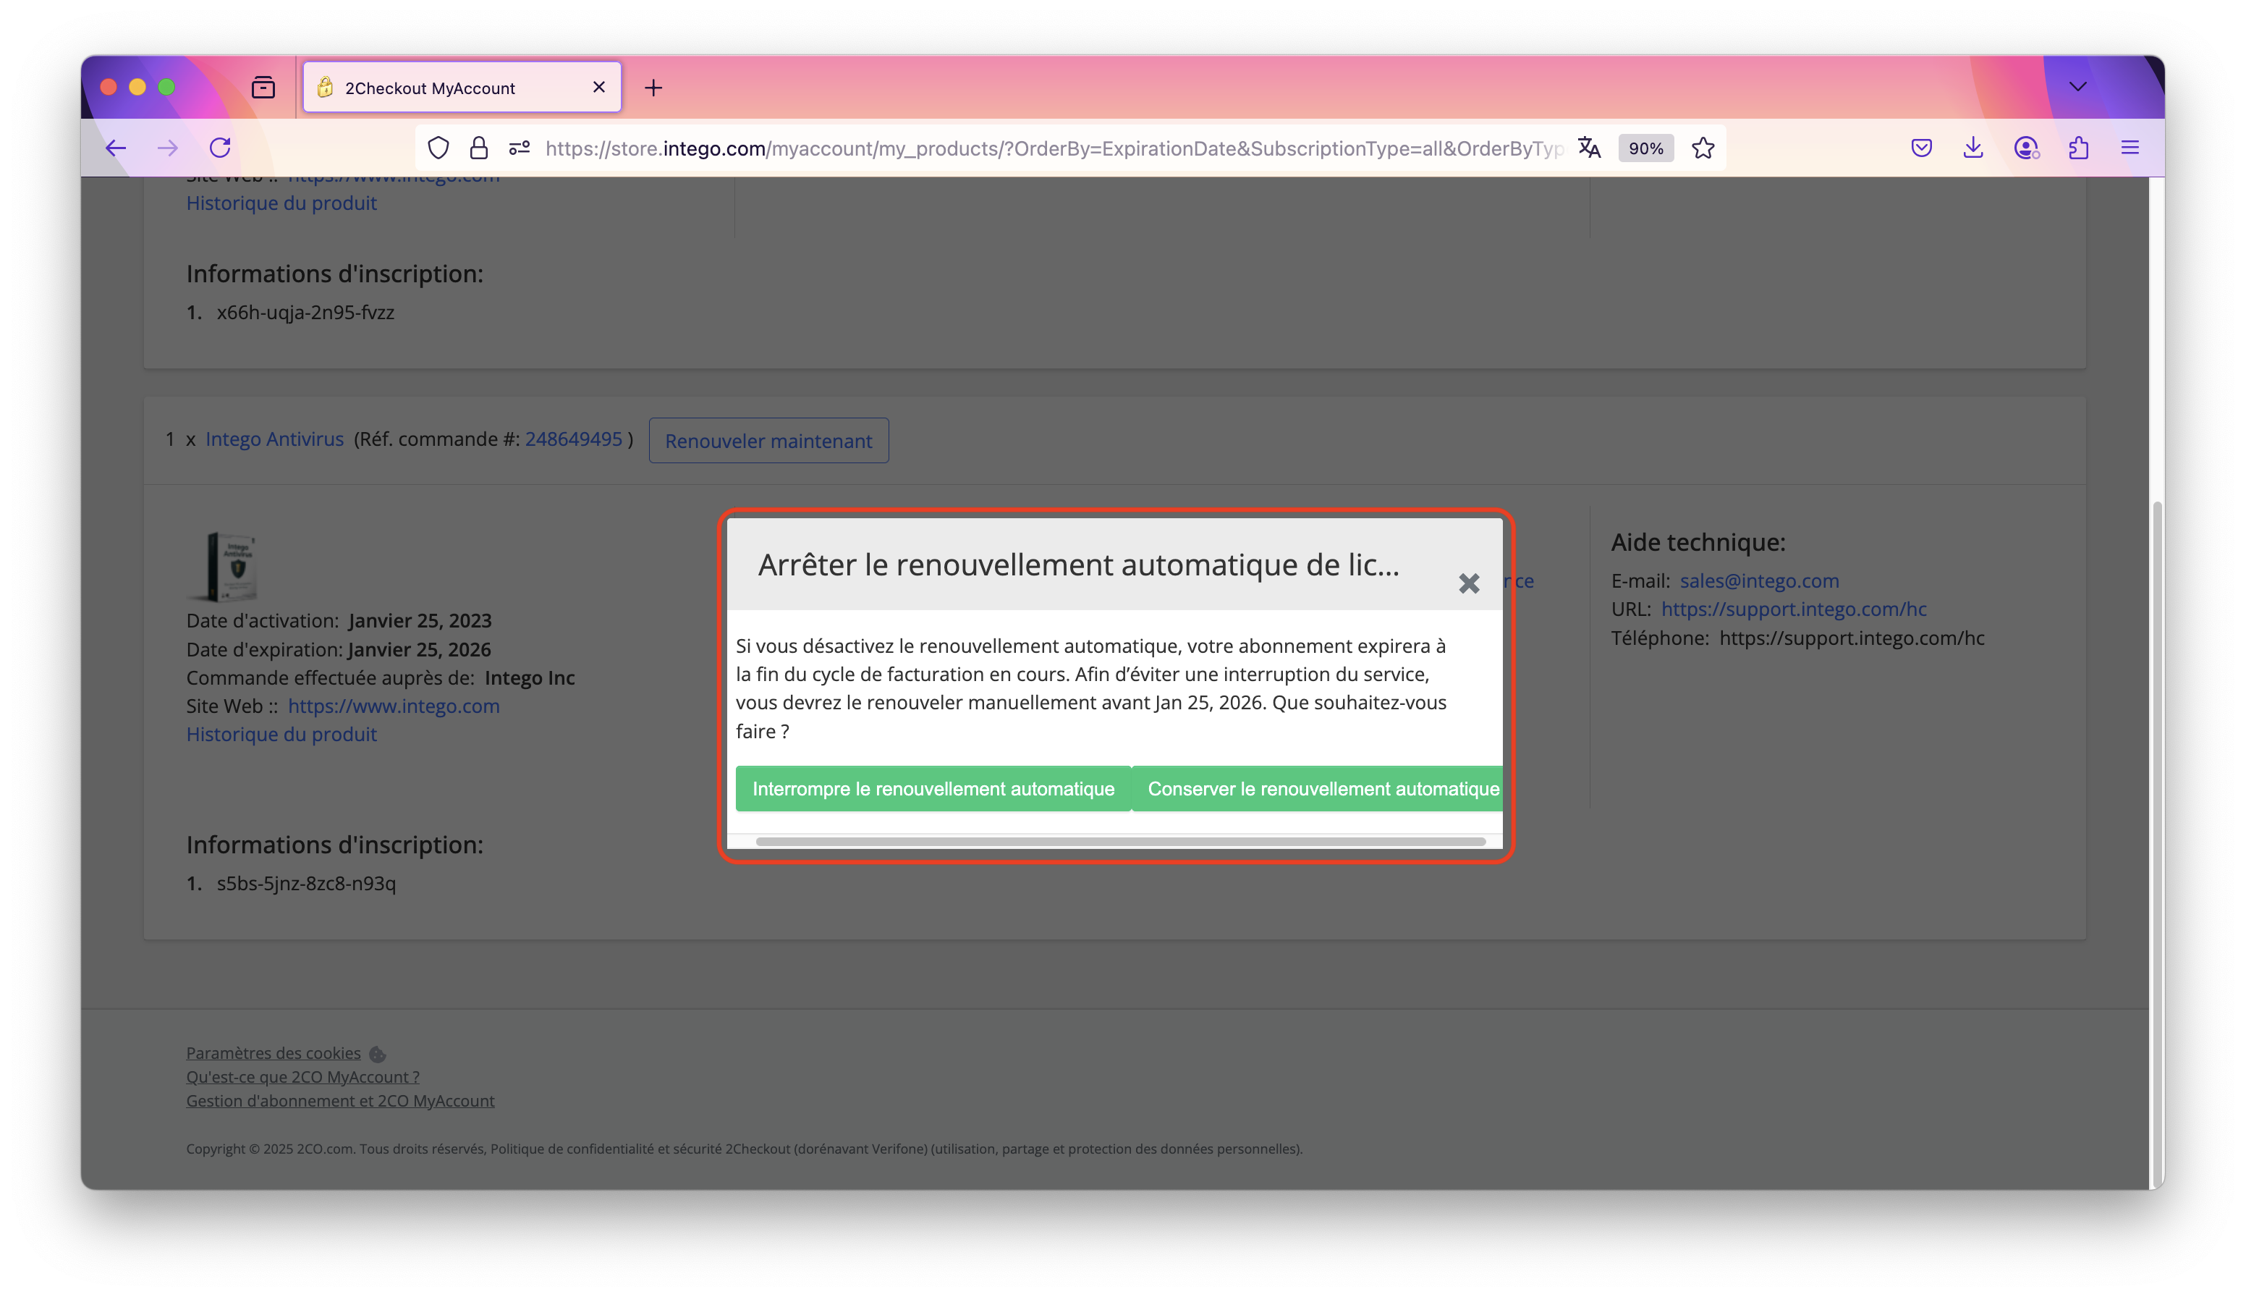Viewport: 2246px width, 1297px height.
Task: Open Qu'est-ce que 2CO MyAccount link
Action: [302, 1077]
